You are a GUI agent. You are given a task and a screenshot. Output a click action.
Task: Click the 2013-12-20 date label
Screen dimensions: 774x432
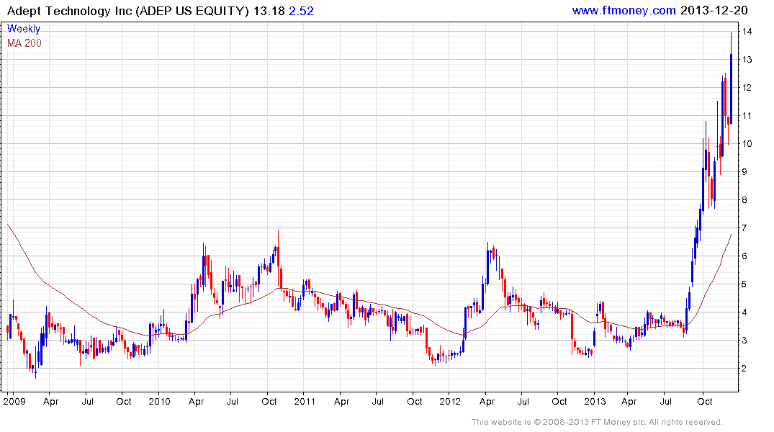pyautogui.click(x=714, y=10)
